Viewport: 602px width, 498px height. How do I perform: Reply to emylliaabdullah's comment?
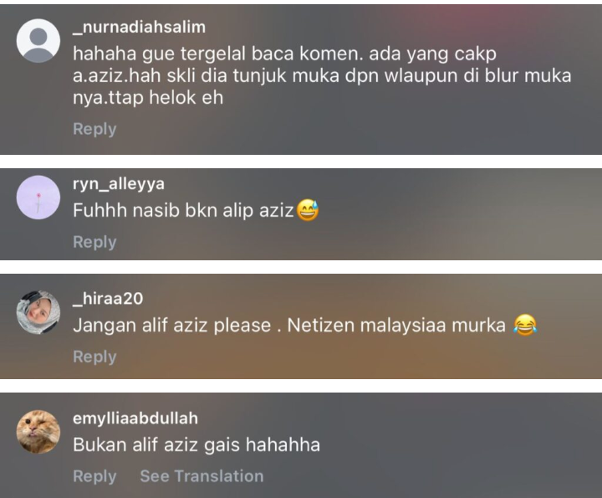tap(94, 476)
